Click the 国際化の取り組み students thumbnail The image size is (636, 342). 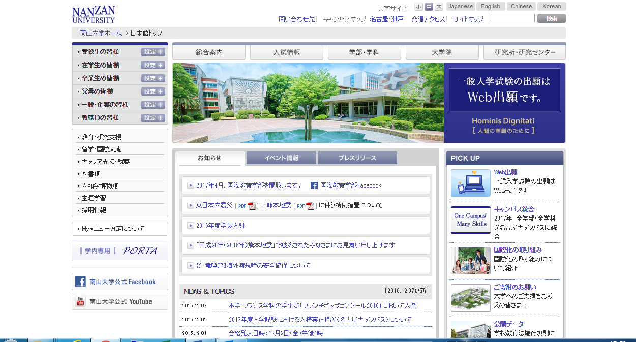[471, 261]
